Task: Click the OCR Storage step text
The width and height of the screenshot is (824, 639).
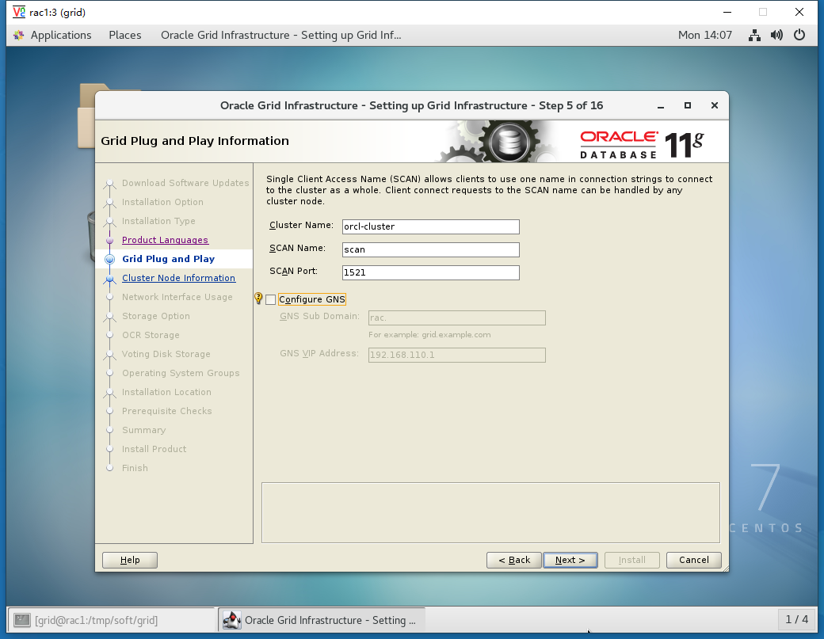Action: point(151,335)
